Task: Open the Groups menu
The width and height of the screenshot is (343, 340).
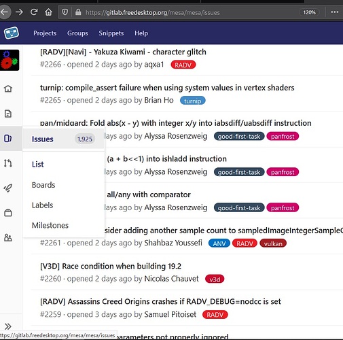Action: (77, 33)
